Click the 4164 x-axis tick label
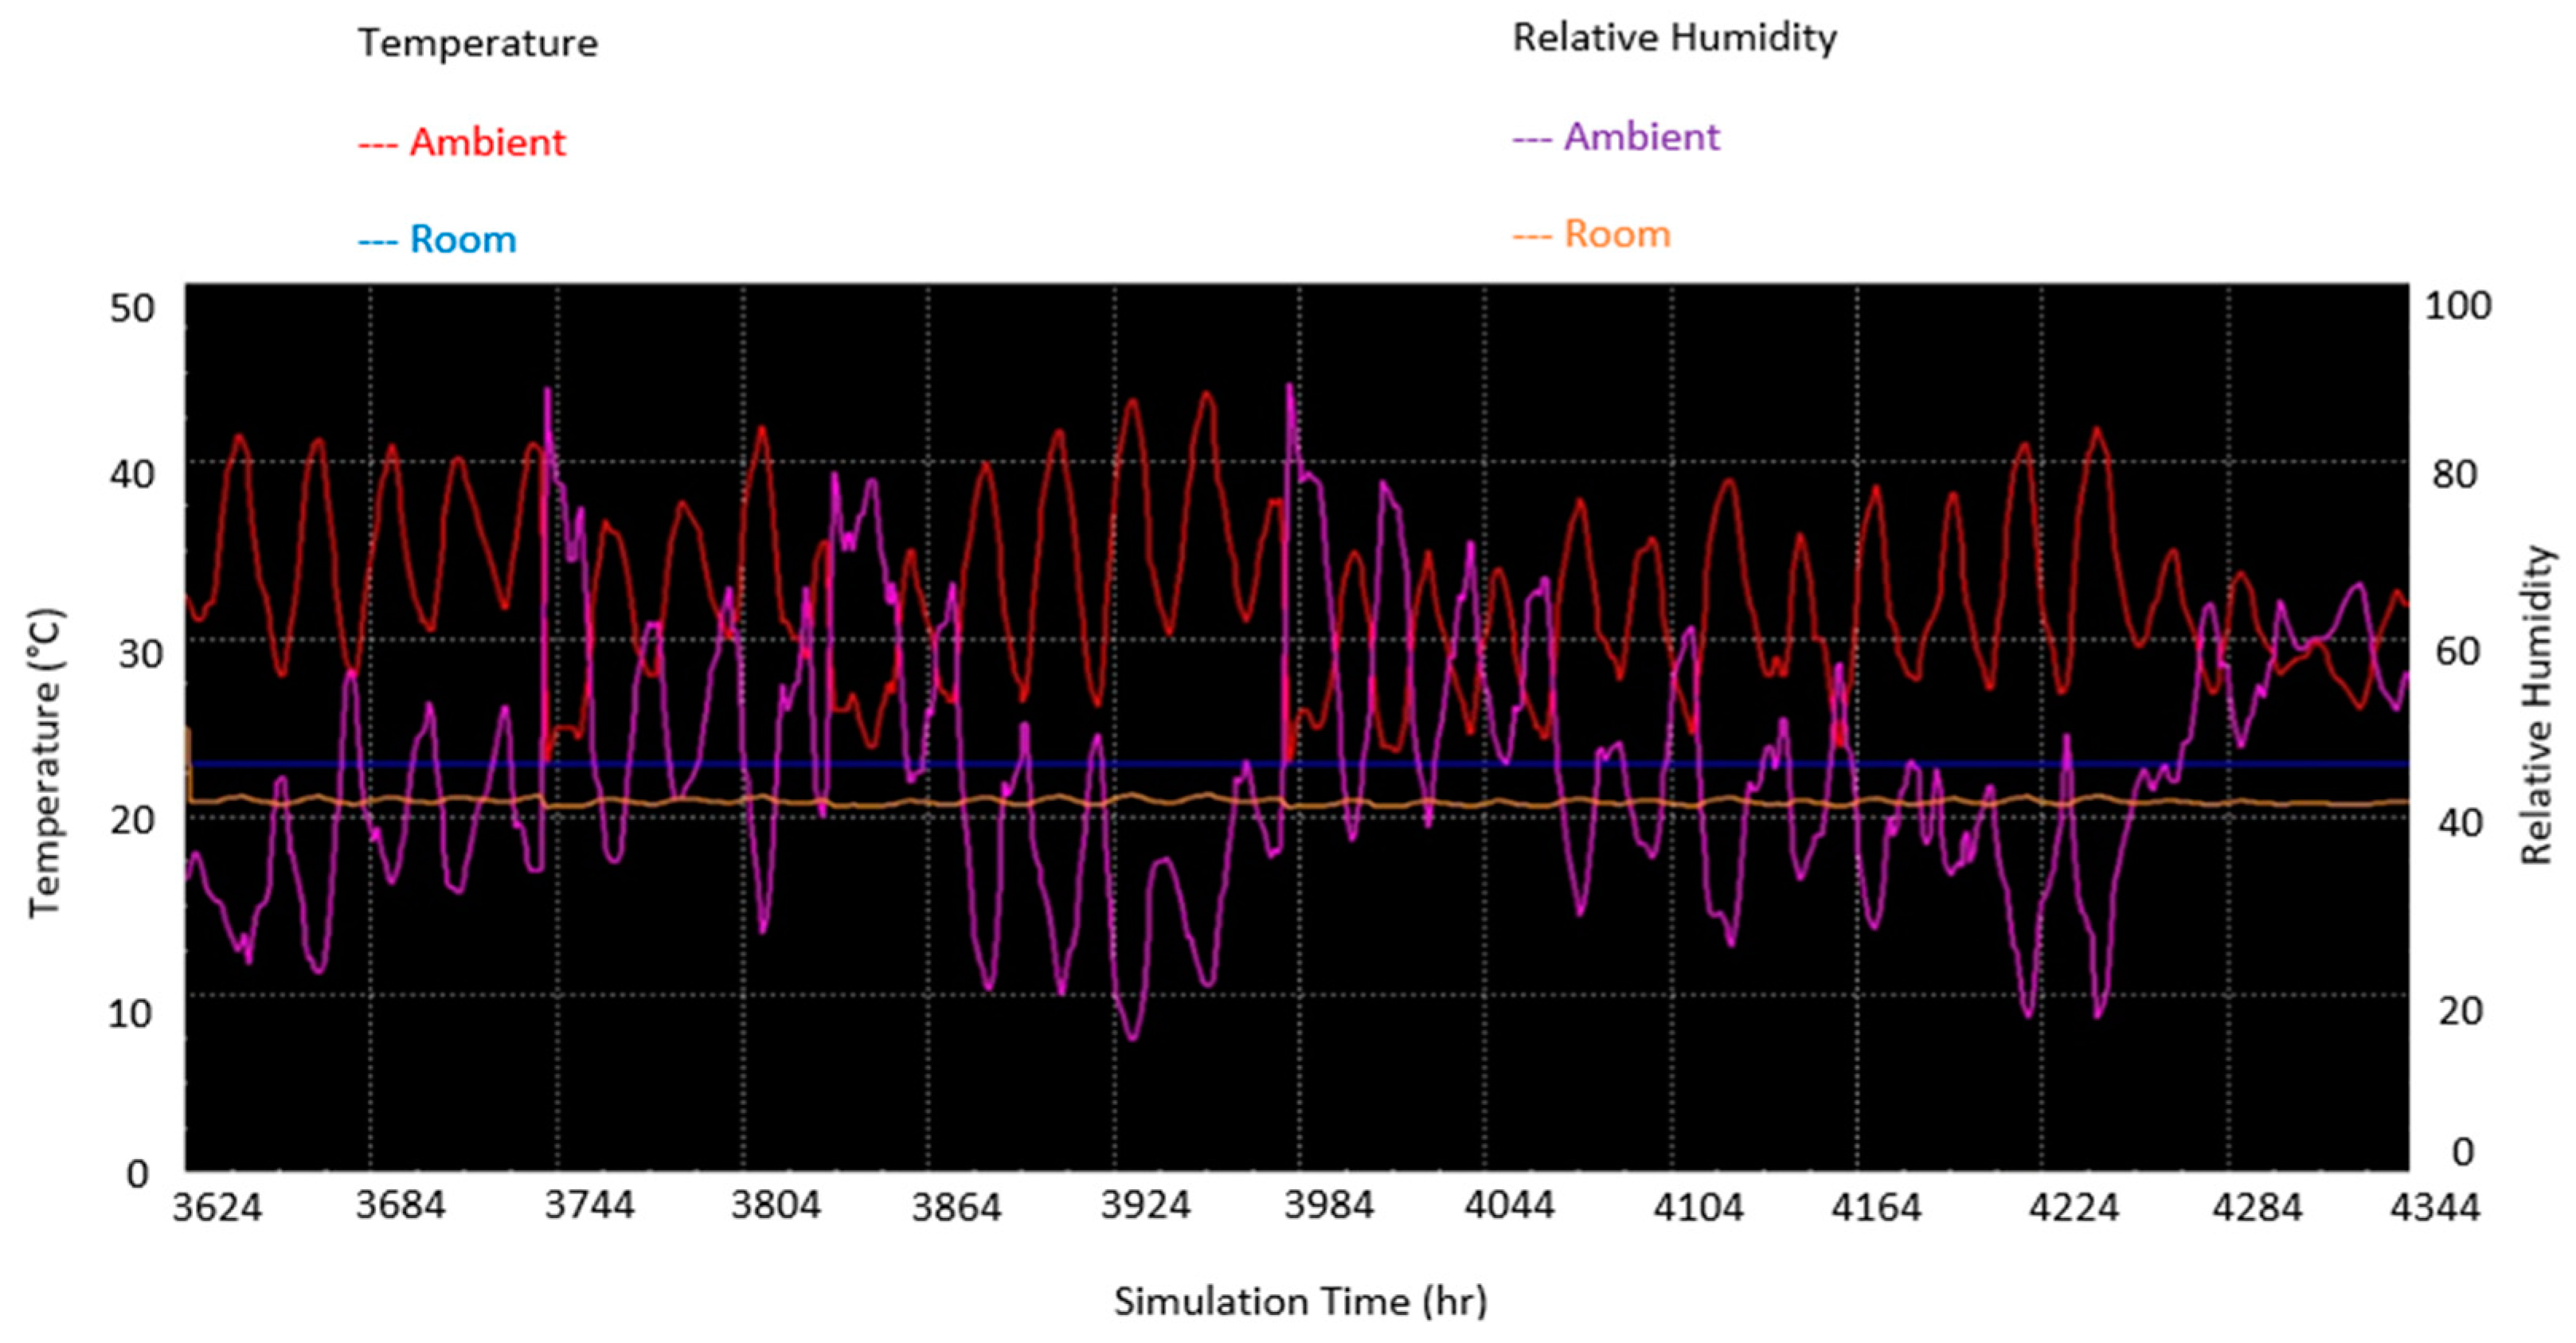Image resolution: width=2576 pixels, height=1343 pixels. click(x=1876, y=1208)
